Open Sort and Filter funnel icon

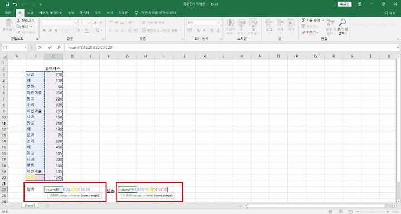coord(330,22)
